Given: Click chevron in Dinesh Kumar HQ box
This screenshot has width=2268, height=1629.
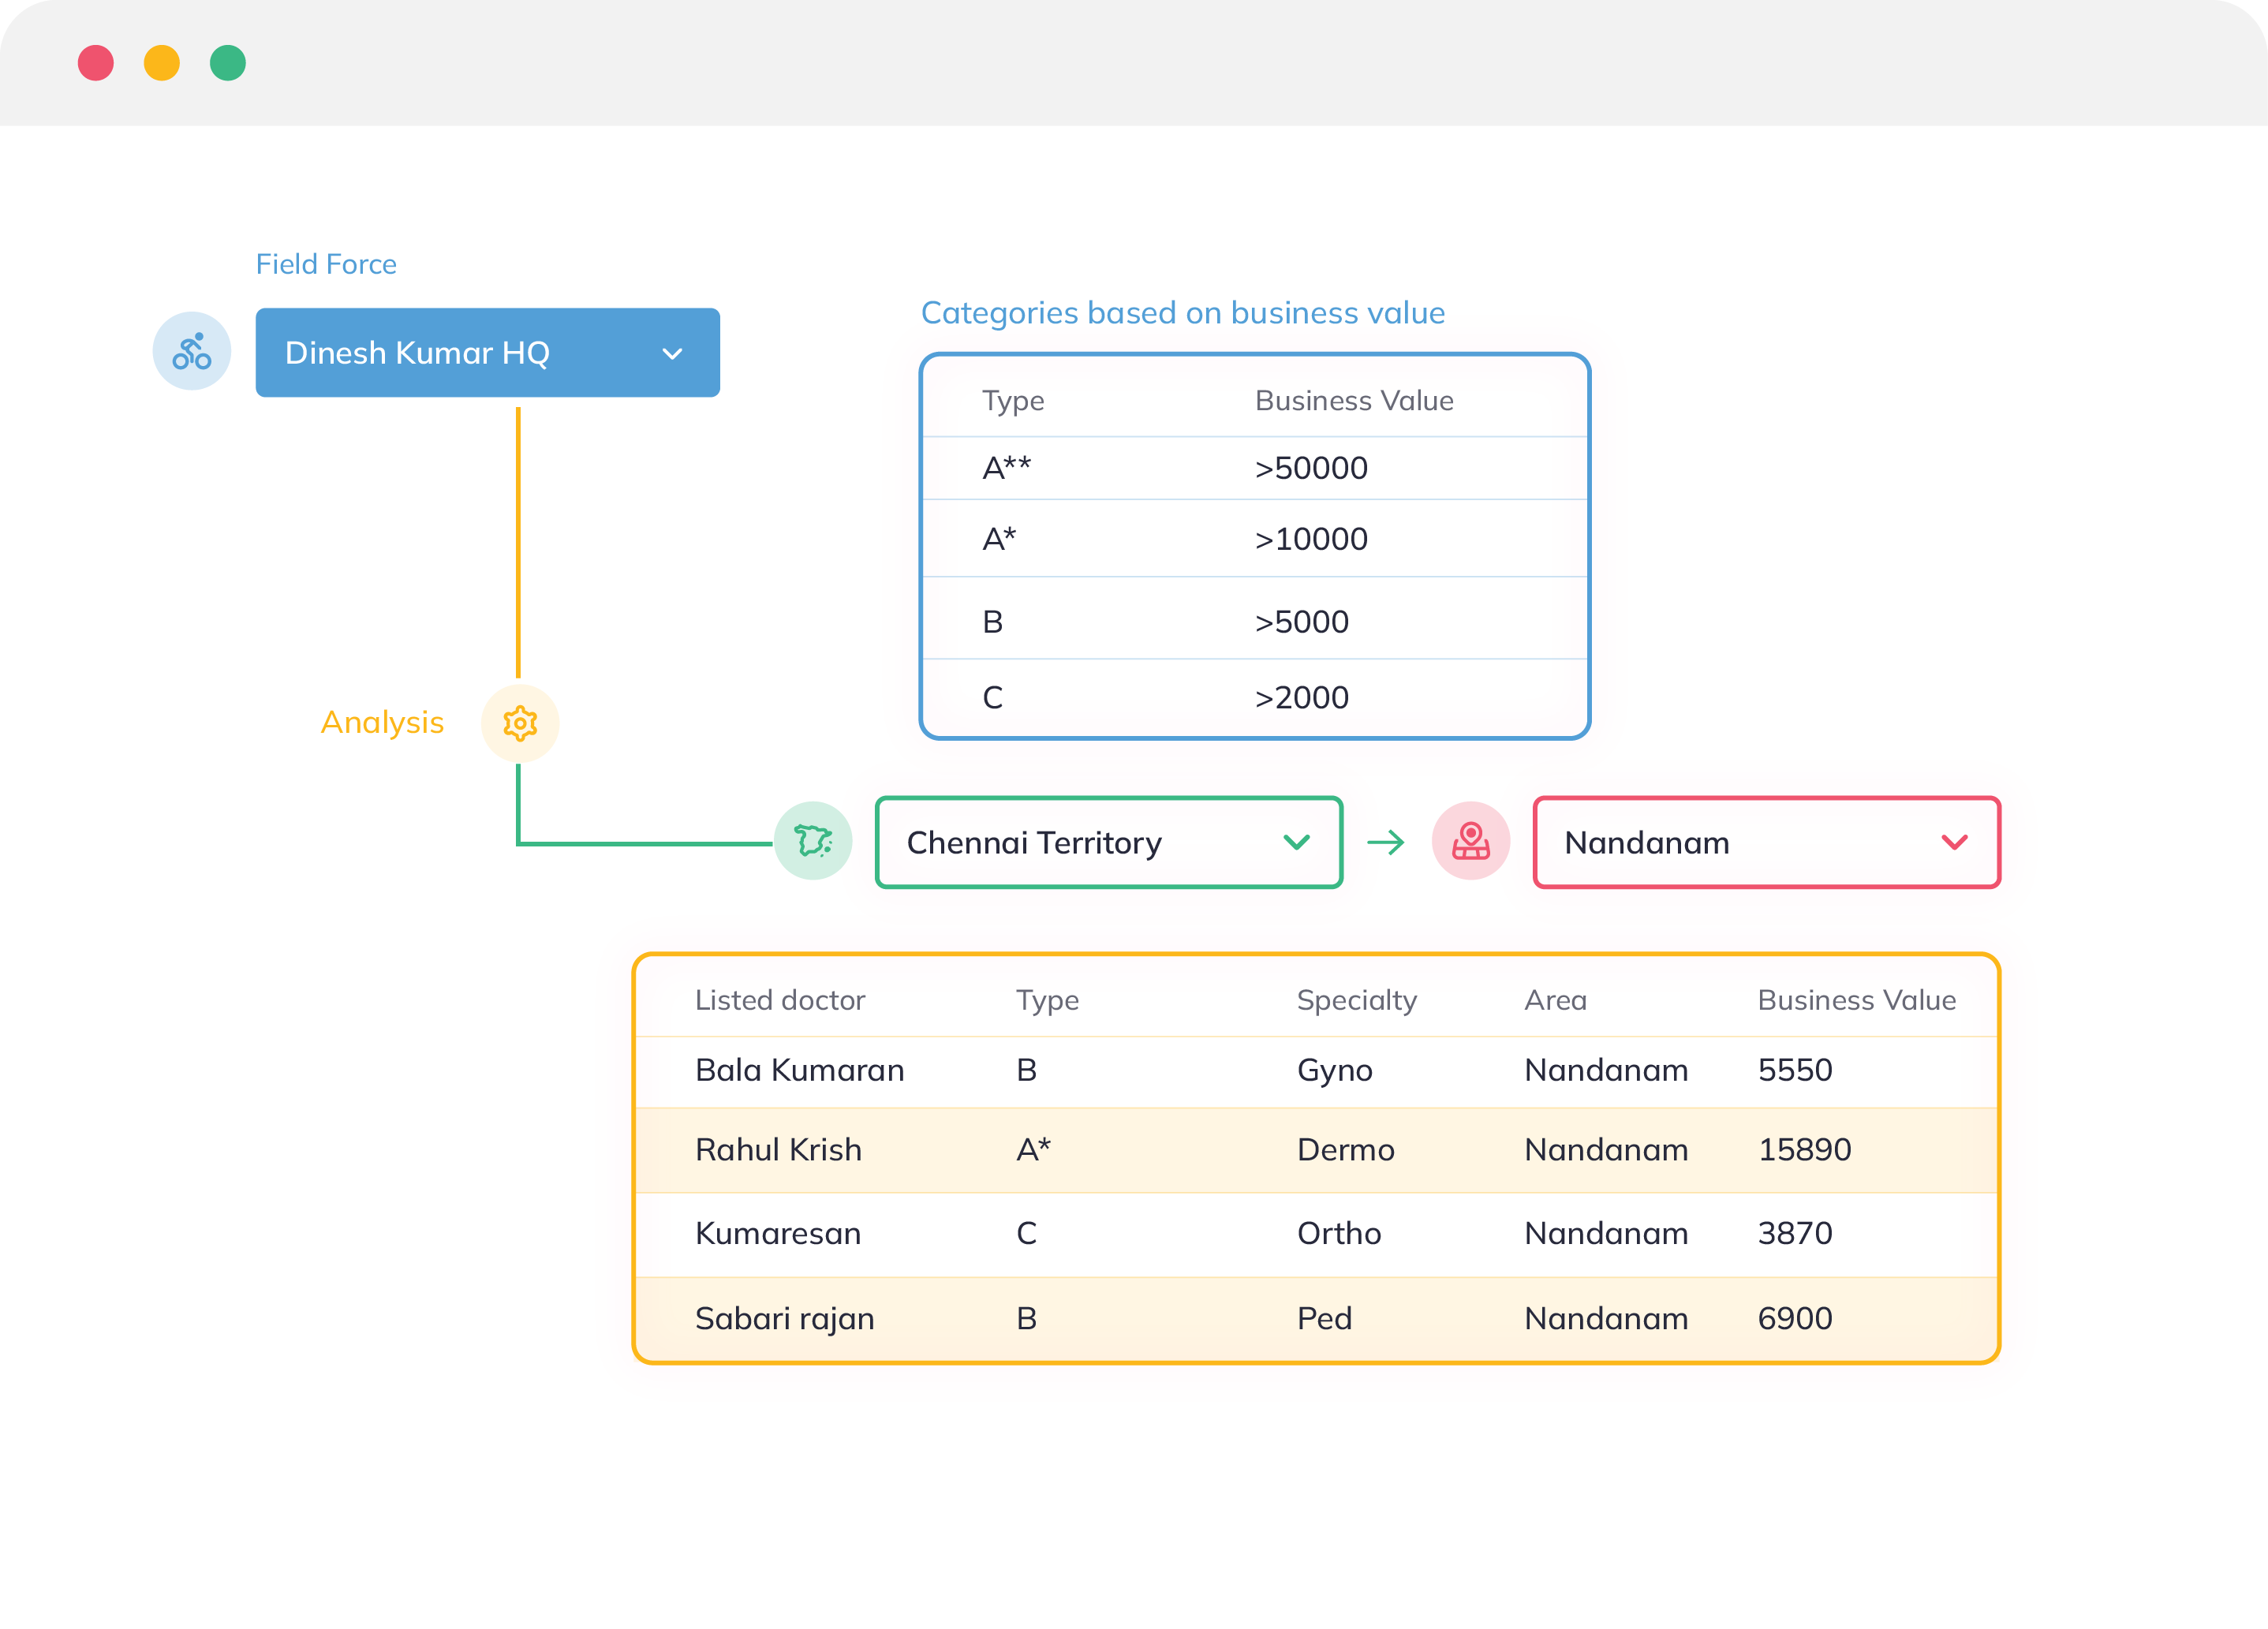Looking at the screenshot, I should tap(673, 353).
